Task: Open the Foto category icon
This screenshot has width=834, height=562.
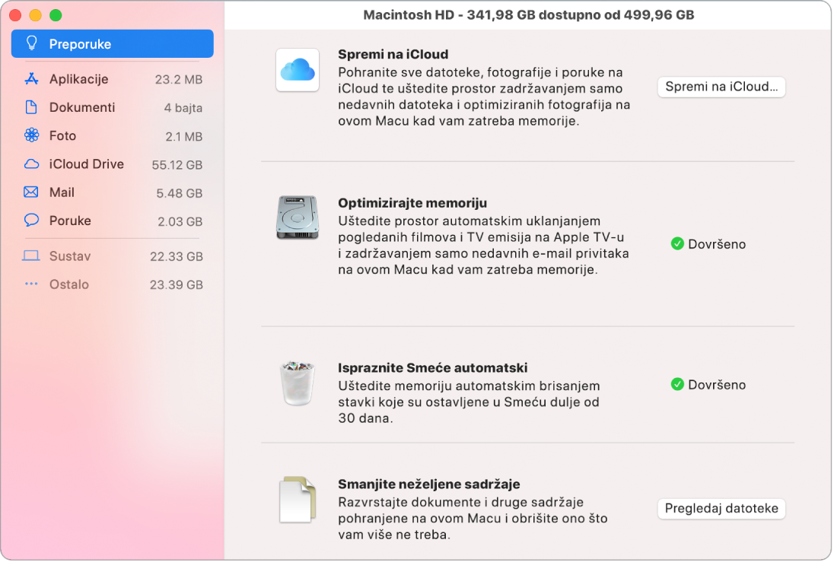Action: pos(30,135)
